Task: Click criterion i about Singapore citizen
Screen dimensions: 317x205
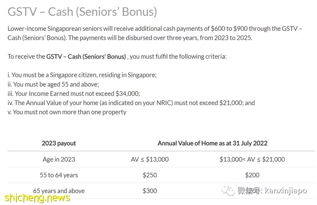Action: pos(82,75)
